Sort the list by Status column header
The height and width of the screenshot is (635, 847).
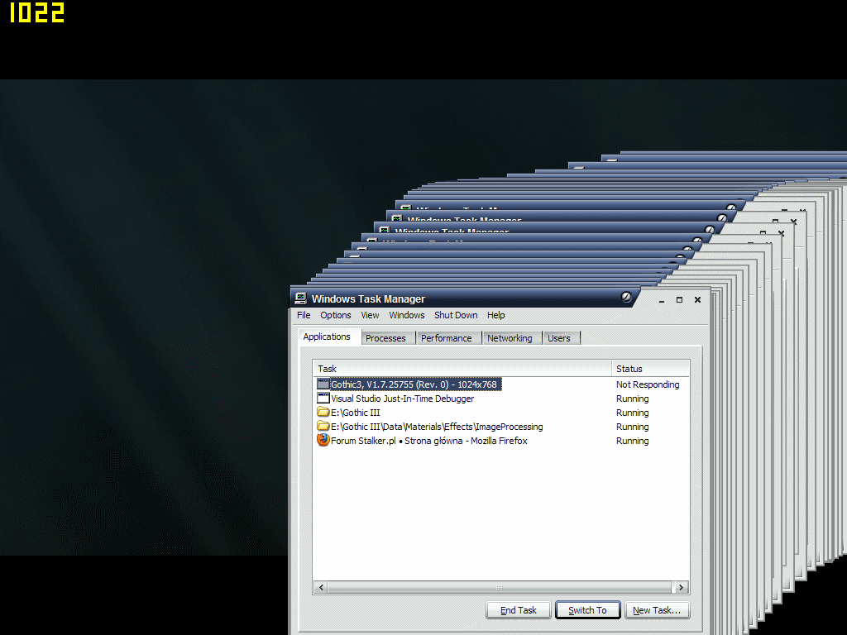(650, 369)
